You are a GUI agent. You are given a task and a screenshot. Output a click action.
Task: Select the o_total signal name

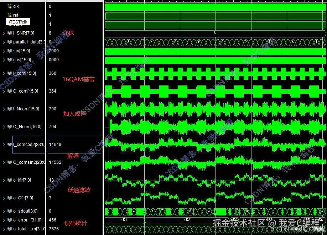click(29, 229)
